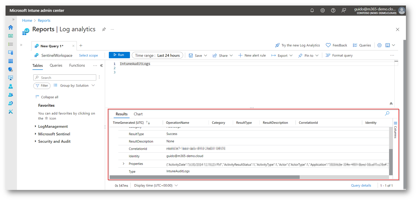The width and height of the screenshot is (417, 201).
Task: Open Troubleshooting tools icon in sidebar
Action: coord(11,112)
